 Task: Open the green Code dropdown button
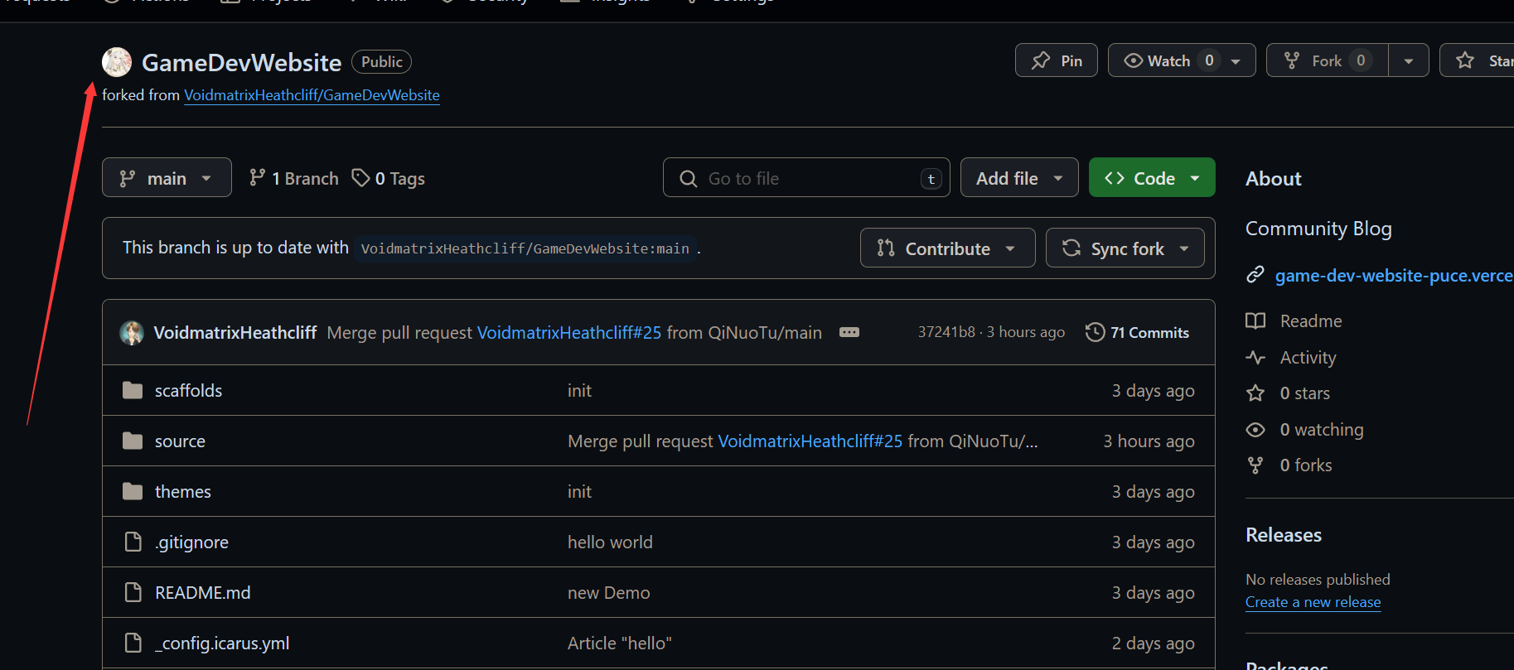pos(1152,177)
